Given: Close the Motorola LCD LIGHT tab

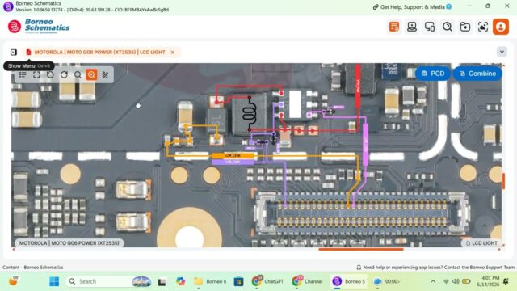Looking at the screenshot, I should coord(172,52).
